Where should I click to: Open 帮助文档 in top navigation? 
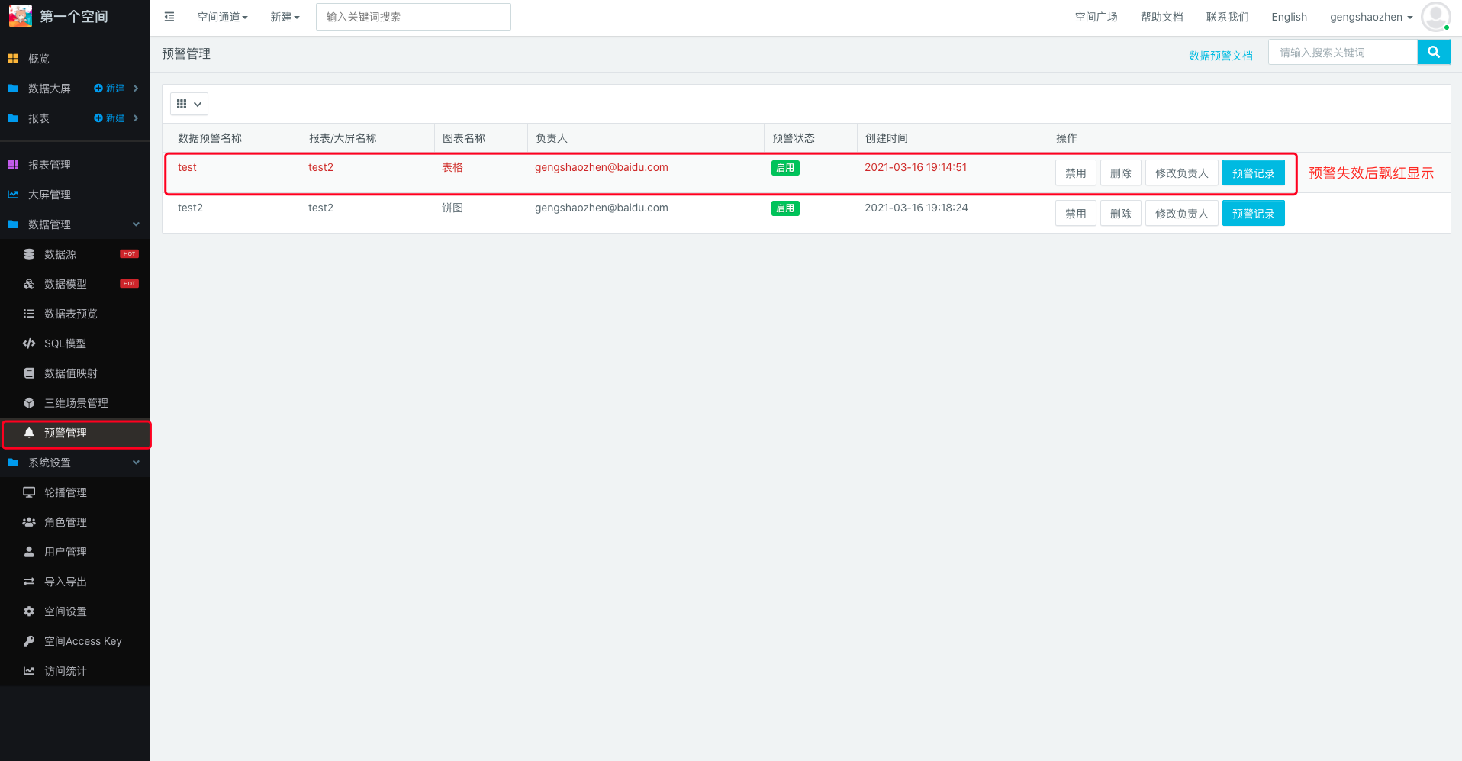point(1161,17)
